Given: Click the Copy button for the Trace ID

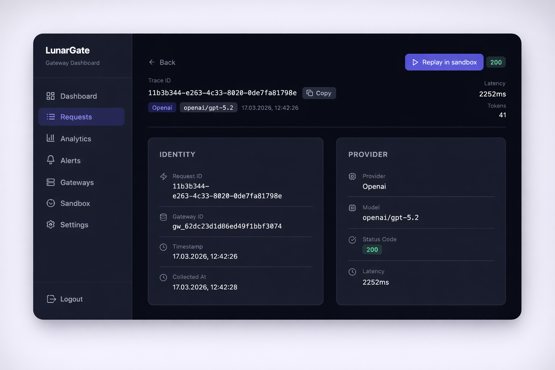Looking at the screenshot, I should [319, 93].
